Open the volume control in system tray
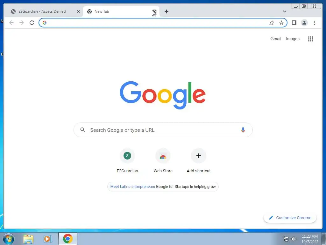This screenshot has height=245, width=326. pos(294,239)
